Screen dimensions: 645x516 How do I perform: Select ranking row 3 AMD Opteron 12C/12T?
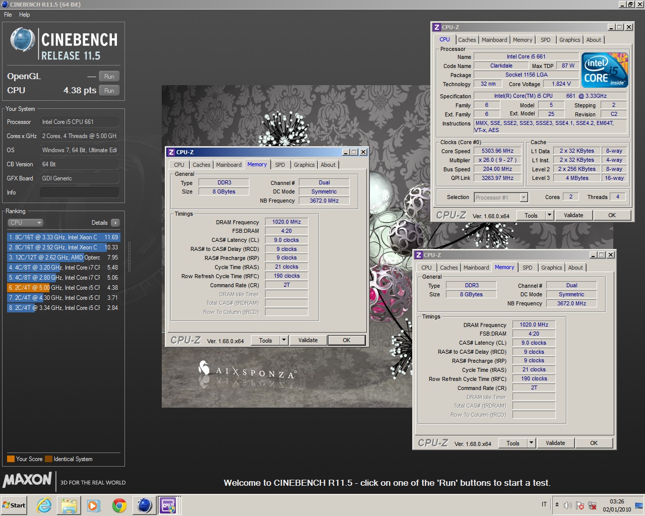63,257
